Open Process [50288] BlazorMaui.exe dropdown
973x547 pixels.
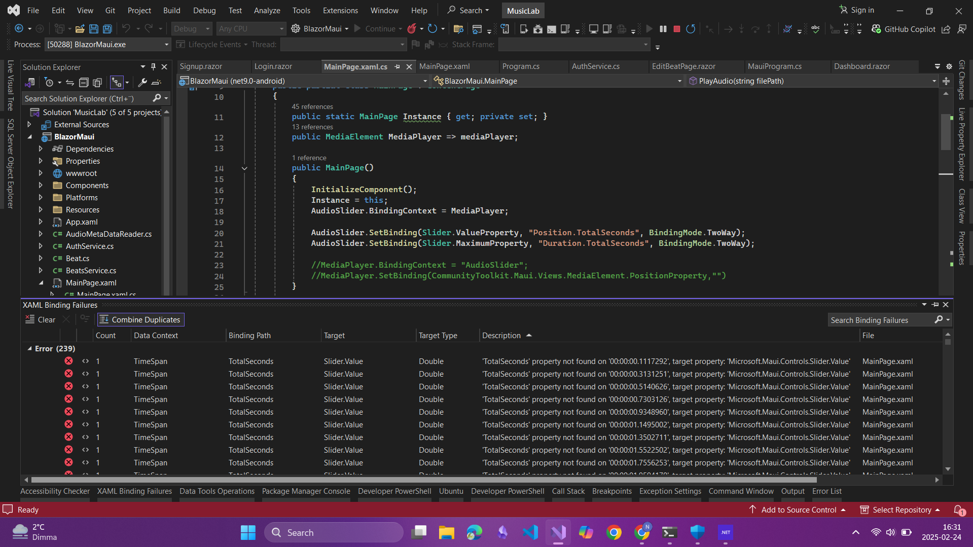[107, 45]
